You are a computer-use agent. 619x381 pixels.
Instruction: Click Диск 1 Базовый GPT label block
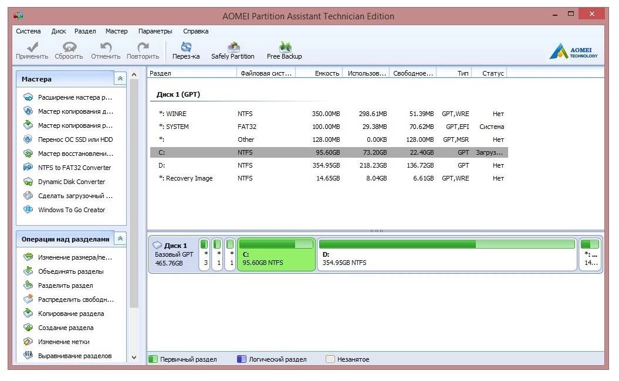174,254
